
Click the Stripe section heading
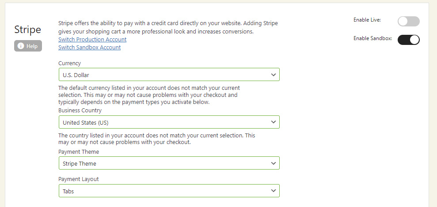(27, 30)
